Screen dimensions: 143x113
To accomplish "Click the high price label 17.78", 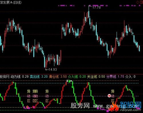I will pyautogui.click(x=97, y=7).
